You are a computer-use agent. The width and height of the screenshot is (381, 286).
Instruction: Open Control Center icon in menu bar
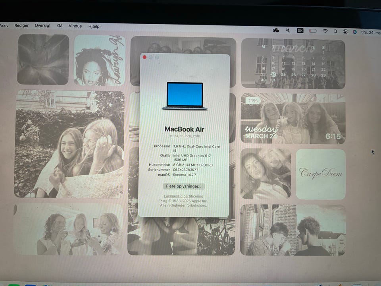(345, 32)
